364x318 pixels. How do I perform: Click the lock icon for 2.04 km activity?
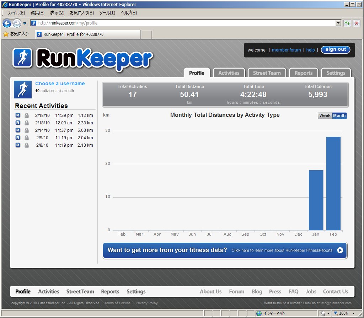(x=27, y=138)
